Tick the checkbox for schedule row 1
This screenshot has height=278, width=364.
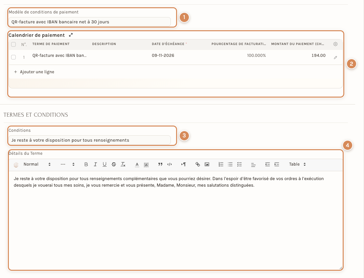13,57
